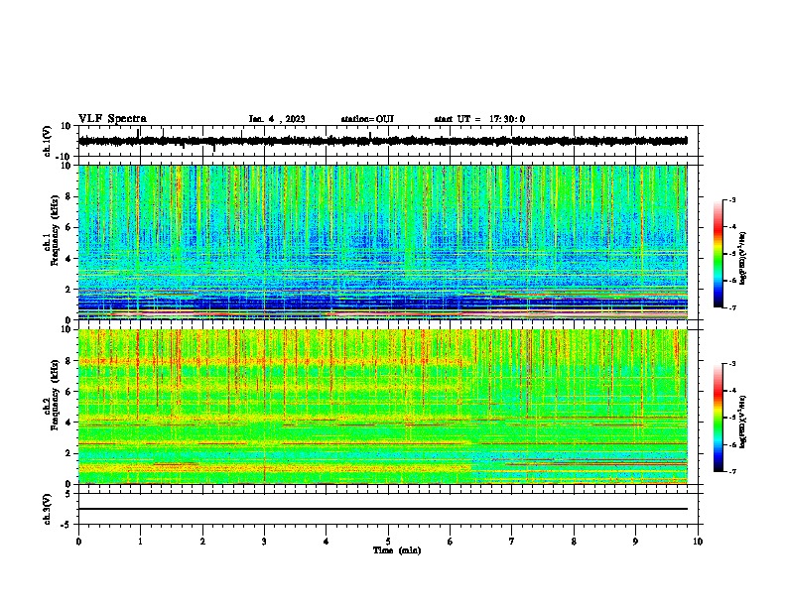Viewport: 786px width, 607px height.
Task: Click time axis tick label '5'
Action: [388, 542]
